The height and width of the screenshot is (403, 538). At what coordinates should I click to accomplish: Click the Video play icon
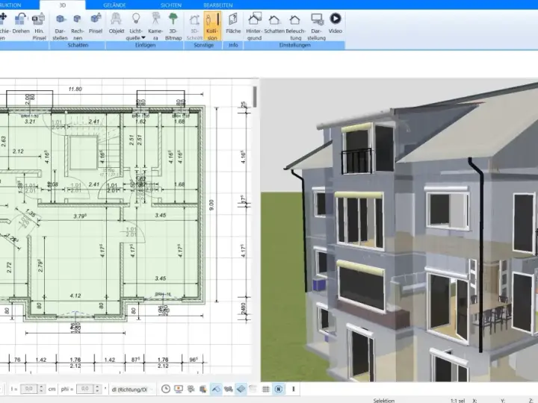point(336,18)
